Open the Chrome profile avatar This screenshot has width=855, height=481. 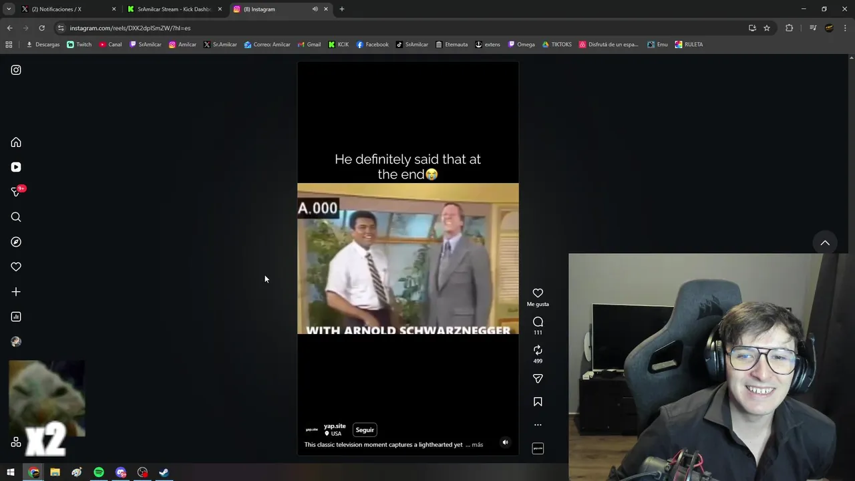coord(829,28)
